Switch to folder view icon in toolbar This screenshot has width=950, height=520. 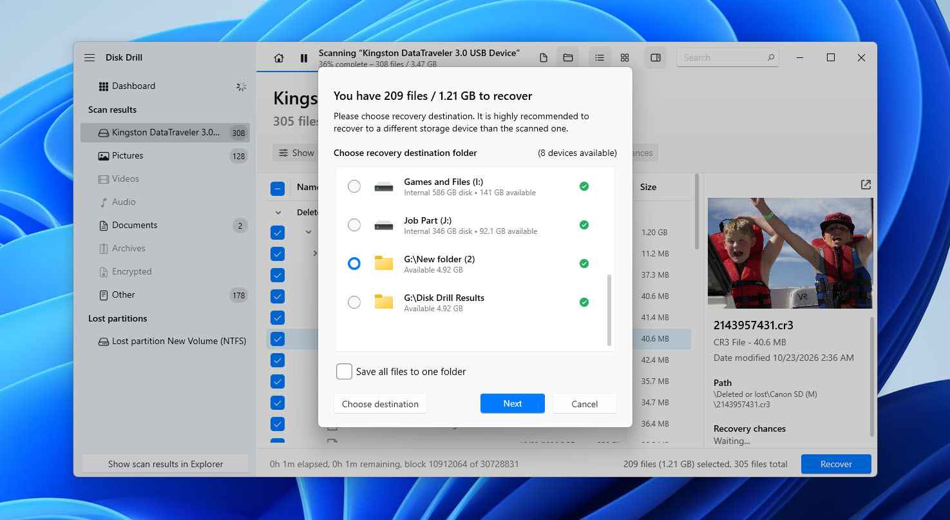568,58
